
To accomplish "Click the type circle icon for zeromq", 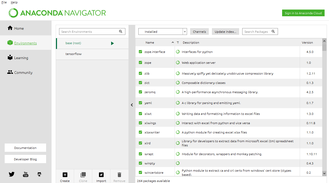I will point(178,92).
